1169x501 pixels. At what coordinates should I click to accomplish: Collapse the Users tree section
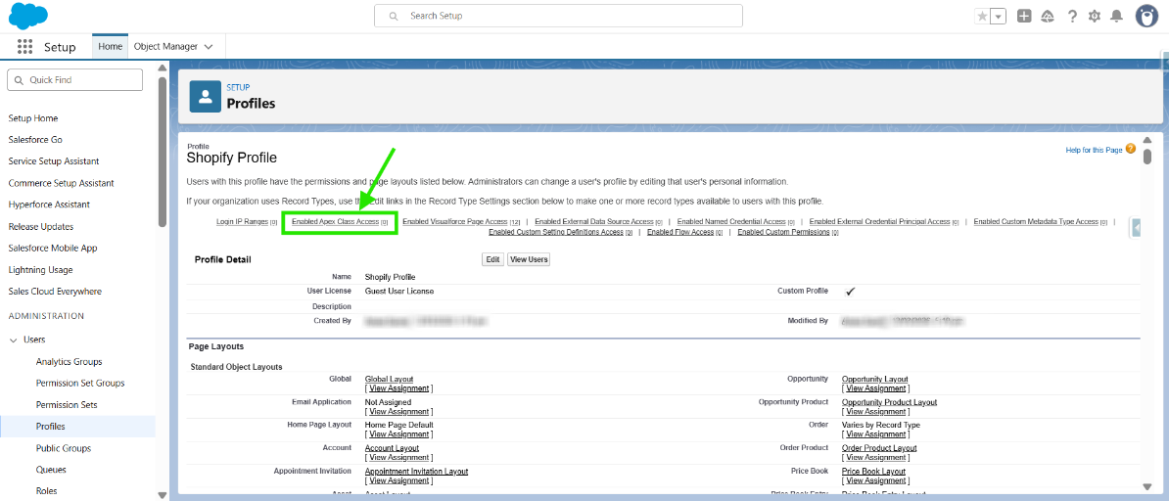point(14,340)
